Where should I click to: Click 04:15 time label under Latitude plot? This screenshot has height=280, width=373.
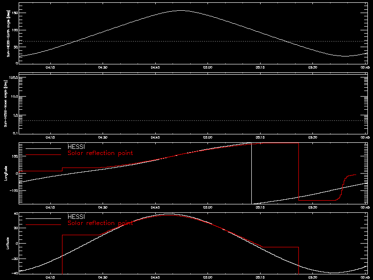pyautogui.click(x=50, y=278)
